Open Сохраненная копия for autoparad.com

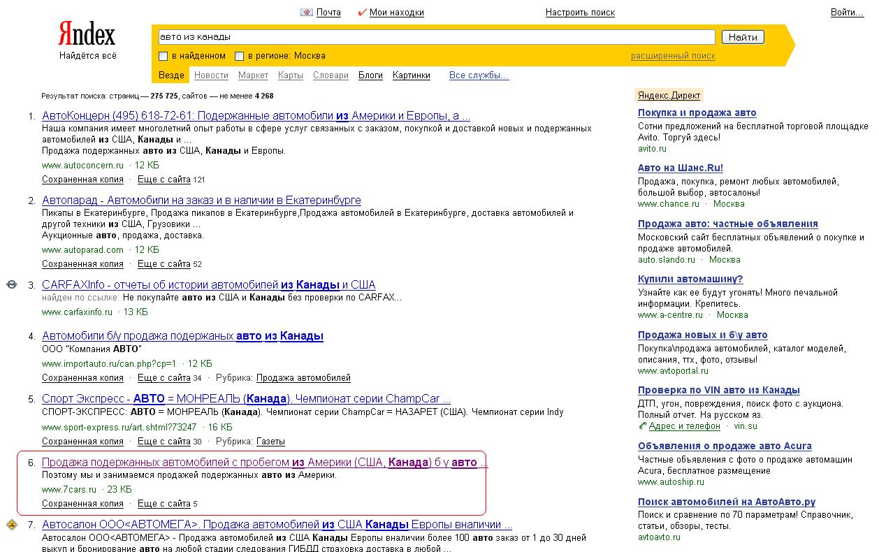pyautogui.click(x=82, y=264)
